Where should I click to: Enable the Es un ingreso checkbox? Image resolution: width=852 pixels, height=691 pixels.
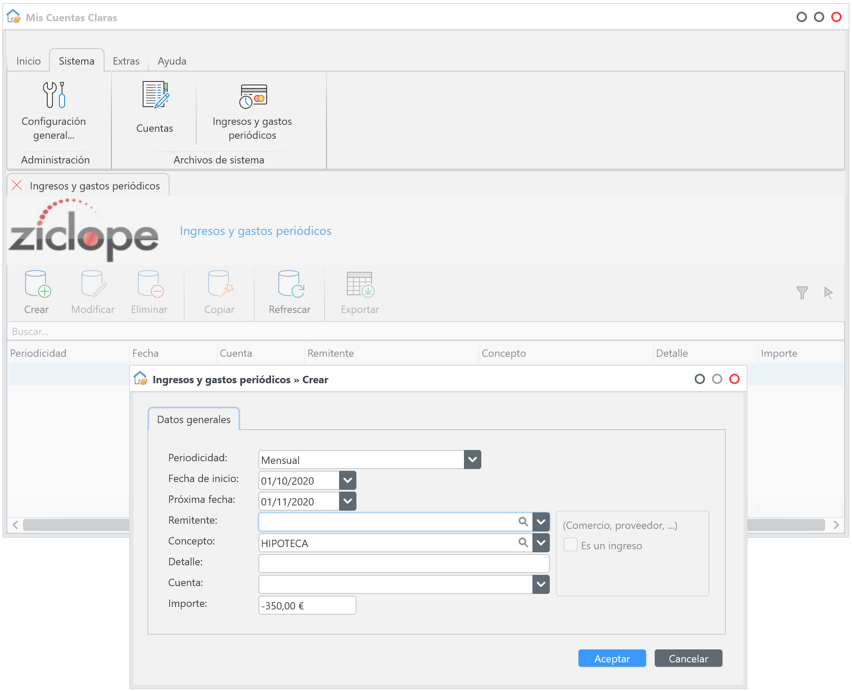tap(570, 545)
